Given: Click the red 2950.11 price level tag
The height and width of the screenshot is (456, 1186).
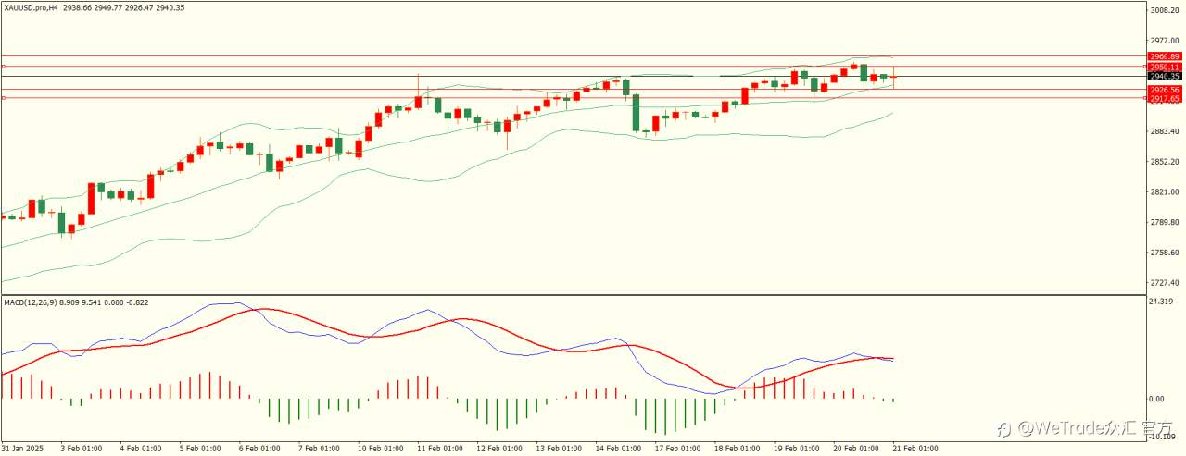Looking at the screenshot, I should tap(1164, 67).
